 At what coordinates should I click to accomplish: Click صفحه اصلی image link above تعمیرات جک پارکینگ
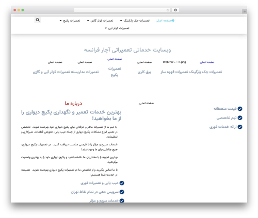(207, 62)
